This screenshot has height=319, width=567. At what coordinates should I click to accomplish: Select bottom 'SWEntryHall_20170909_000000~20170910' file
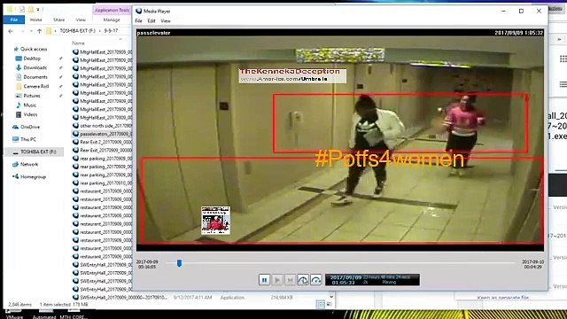point(120,298)
